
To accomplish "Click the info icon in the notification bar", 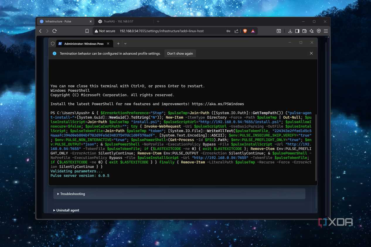I will 54,54.
